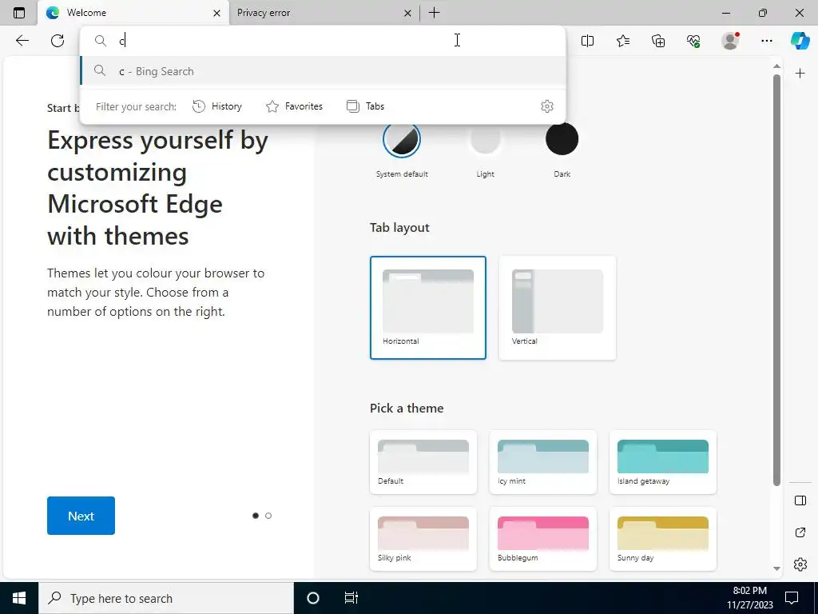Image resolution: width=818 pixels, height=614 pixels.
Task: Open Settings and more ellipsis menu
Action: [x=766, y=40]
